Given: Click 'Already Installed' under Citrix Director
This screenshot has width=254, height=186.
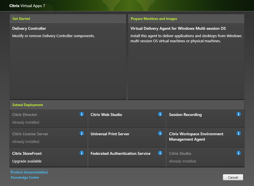Looking at the screenshot, I should pyautogui.click(x=26, y=122).
